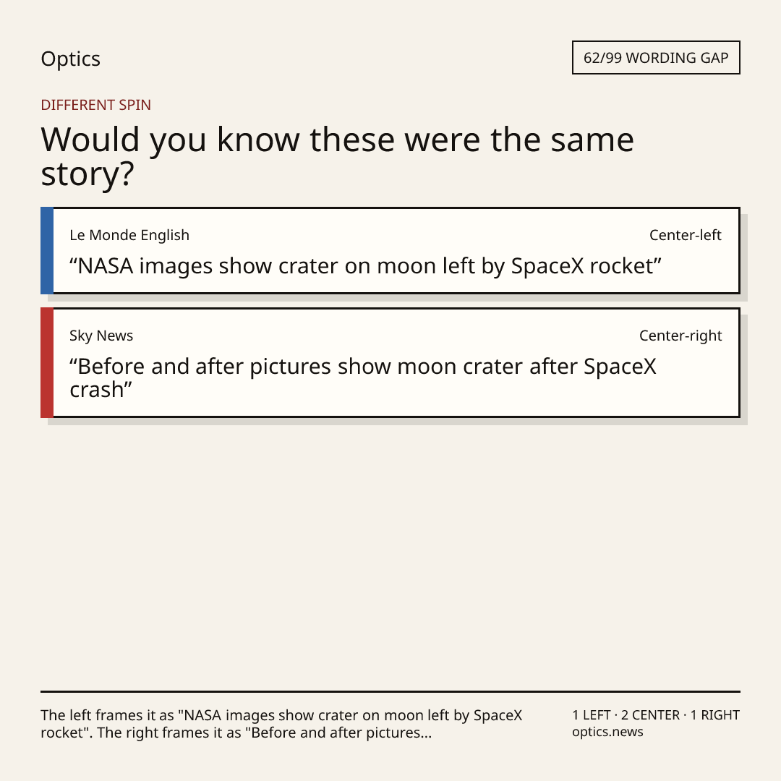781x781 pixels.
Task: Open the Sky News headline card
Action: pos(390,362)
